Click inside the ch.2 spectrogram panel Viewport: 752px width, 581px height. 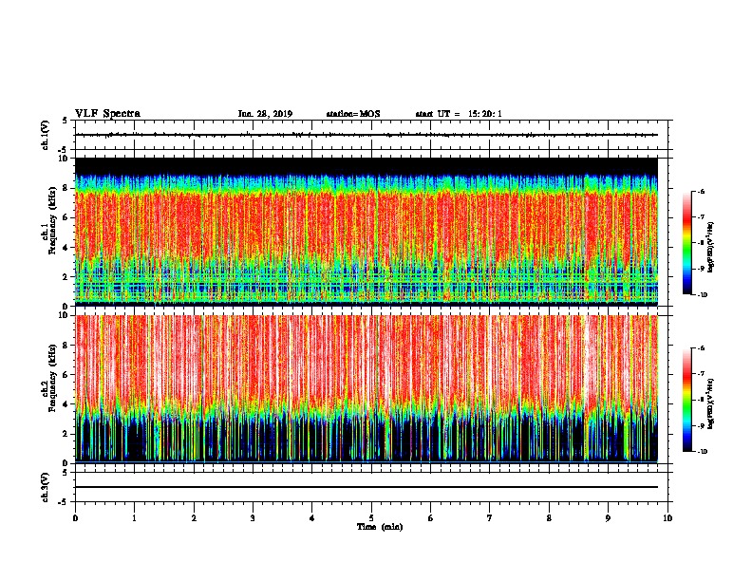click(367, 388)
